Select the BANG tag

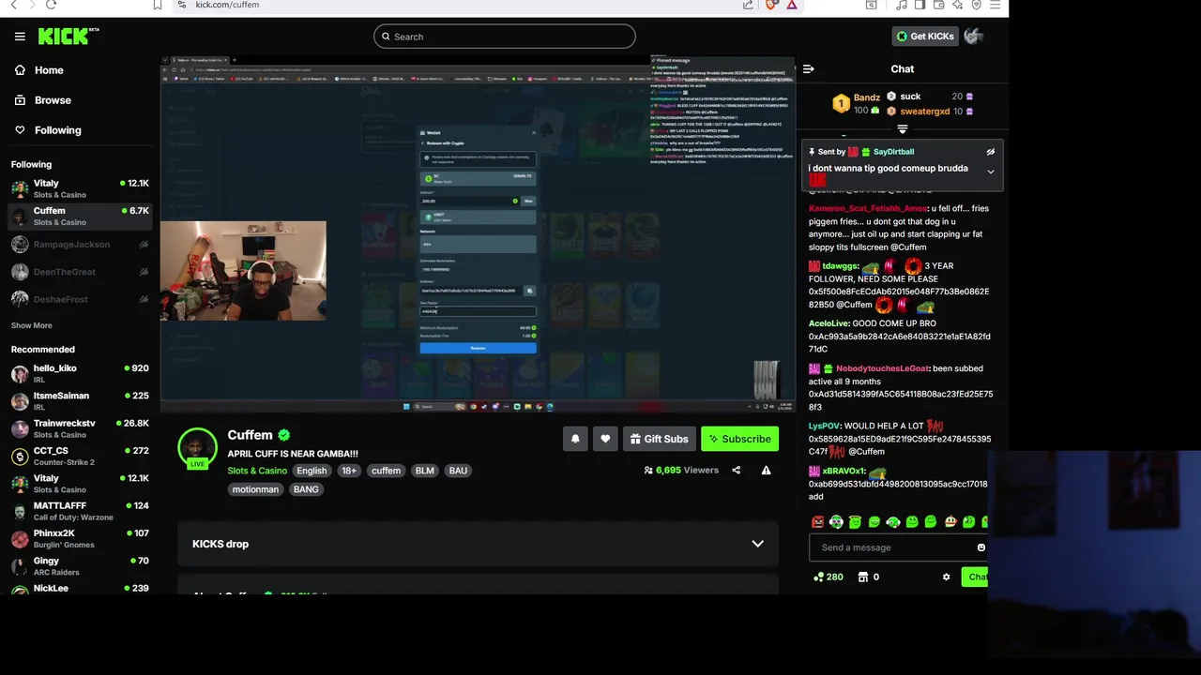[x=306, y=489]
